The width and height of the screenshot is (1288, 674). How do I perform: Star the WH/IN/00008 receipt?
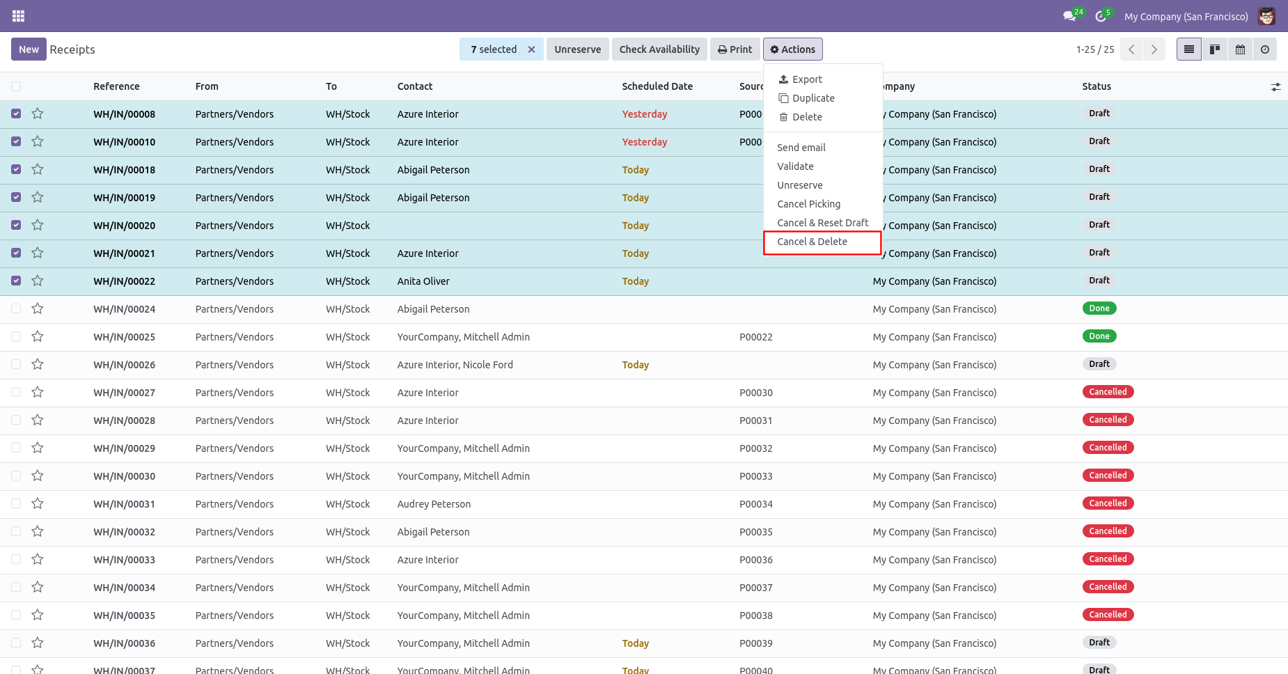click(38, 113)
